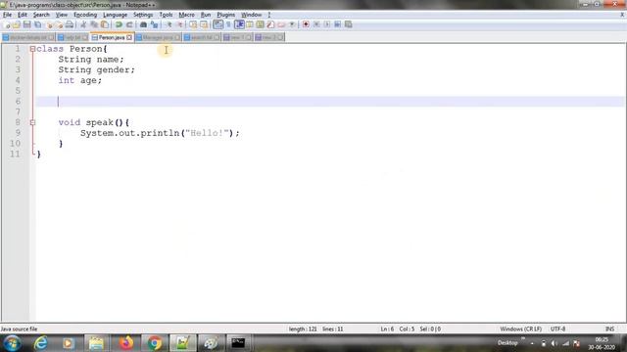Change line ending via Windows (CR LF) status field
Viewport: 627px width, 352px height.
pos(520,330)
